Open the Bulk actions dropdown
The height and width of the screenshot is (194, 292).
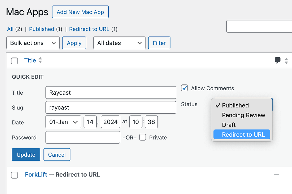pyautogui.click(x=33, y=43)
